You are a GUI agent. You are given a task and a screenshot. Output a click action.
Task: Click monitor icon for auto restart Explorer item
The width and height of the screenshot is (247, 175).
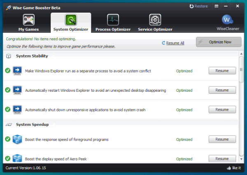[x=17, y=90]
